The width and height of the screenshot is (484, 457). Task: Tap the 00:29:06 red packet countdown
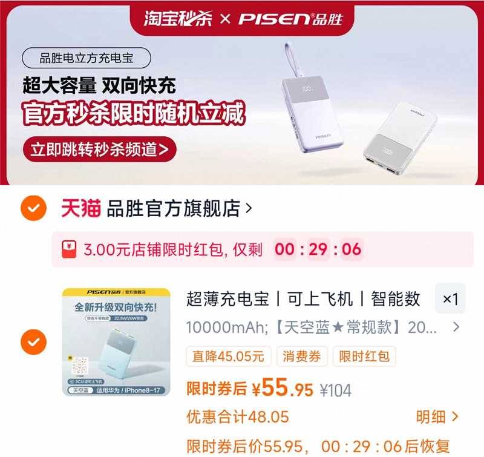pos(318,249)
